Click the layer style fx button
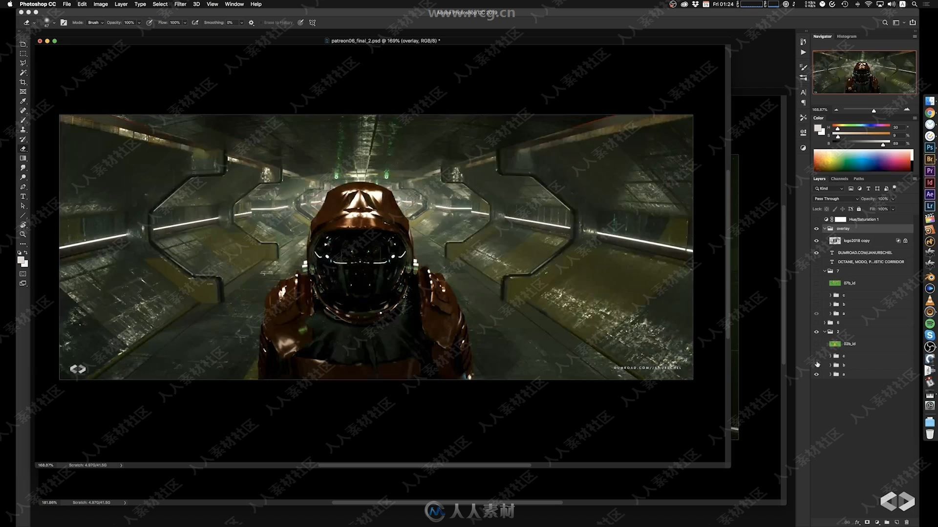The height and width of the screenshot is (527, 938). tap(857, 522)
